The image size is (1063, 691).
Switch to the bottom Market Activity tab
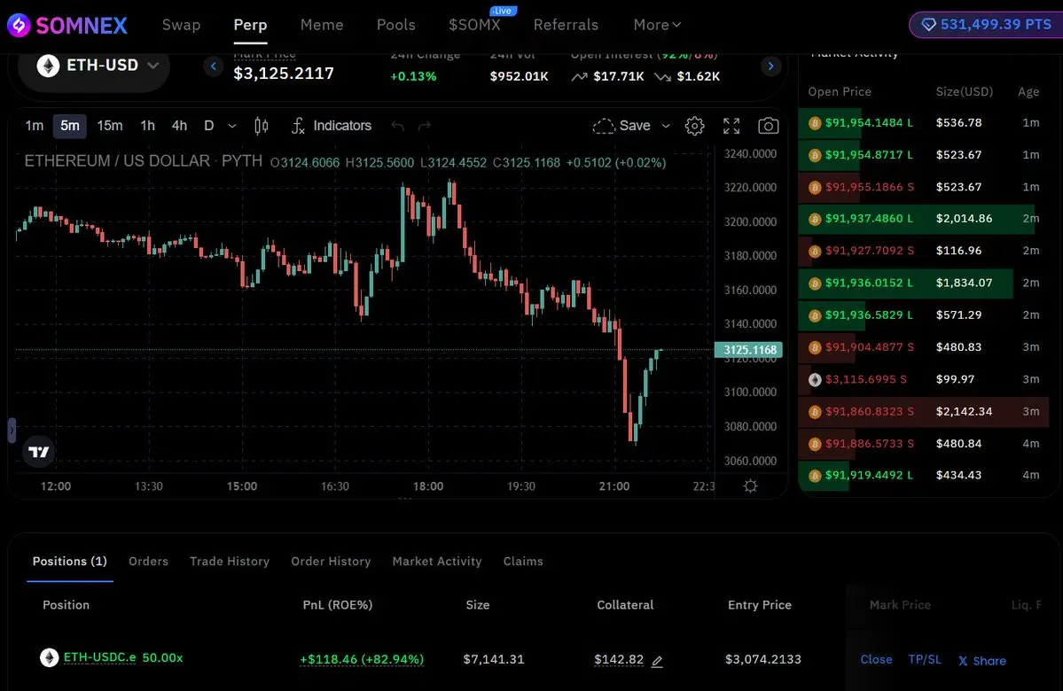437,561
